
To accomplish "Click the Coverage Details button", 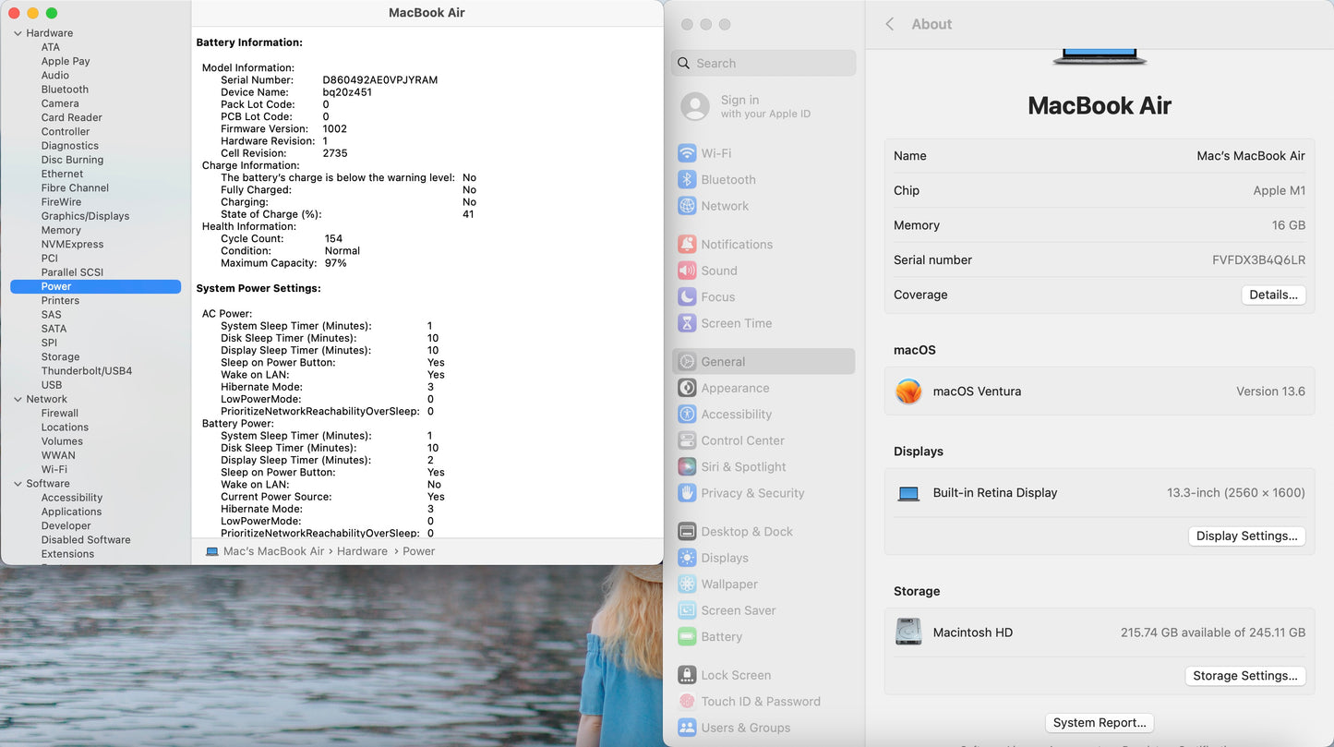I will pos(1273,295).
